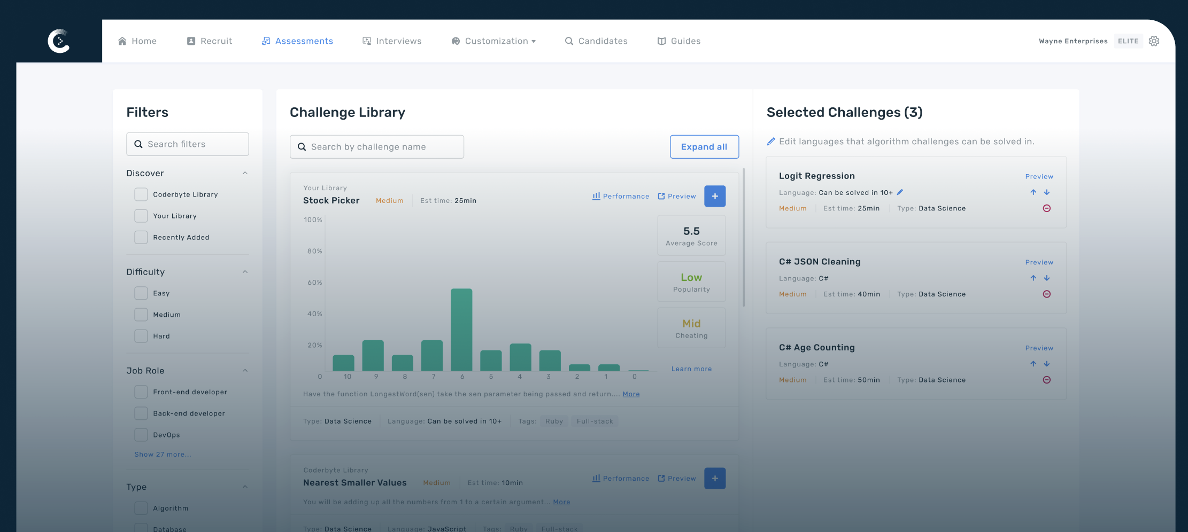
Task: Collapse the Job Role filter section
Action: coord(245,371)
